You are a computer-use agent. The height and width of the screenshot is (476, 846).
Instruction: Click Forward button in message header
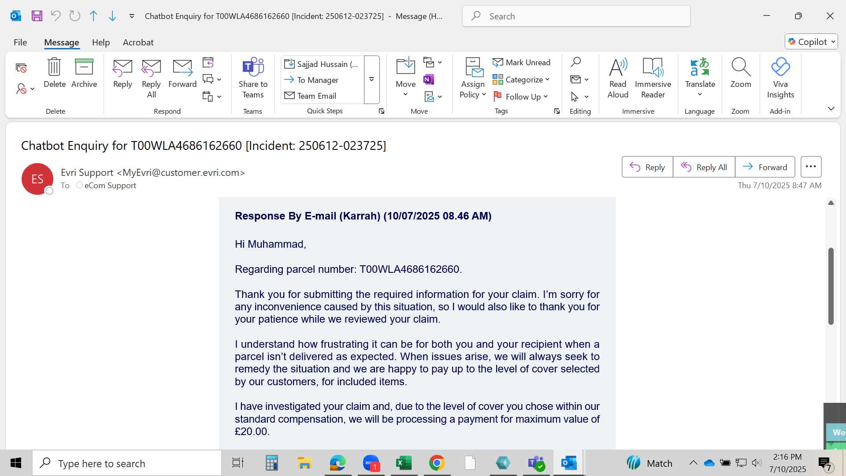[x=765, y=167]
